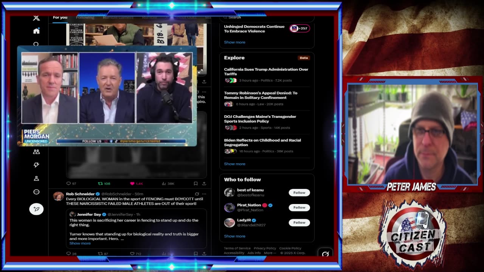
Task: Click Rob Schneider's profile avatar
Action: [x=58, y=196]
